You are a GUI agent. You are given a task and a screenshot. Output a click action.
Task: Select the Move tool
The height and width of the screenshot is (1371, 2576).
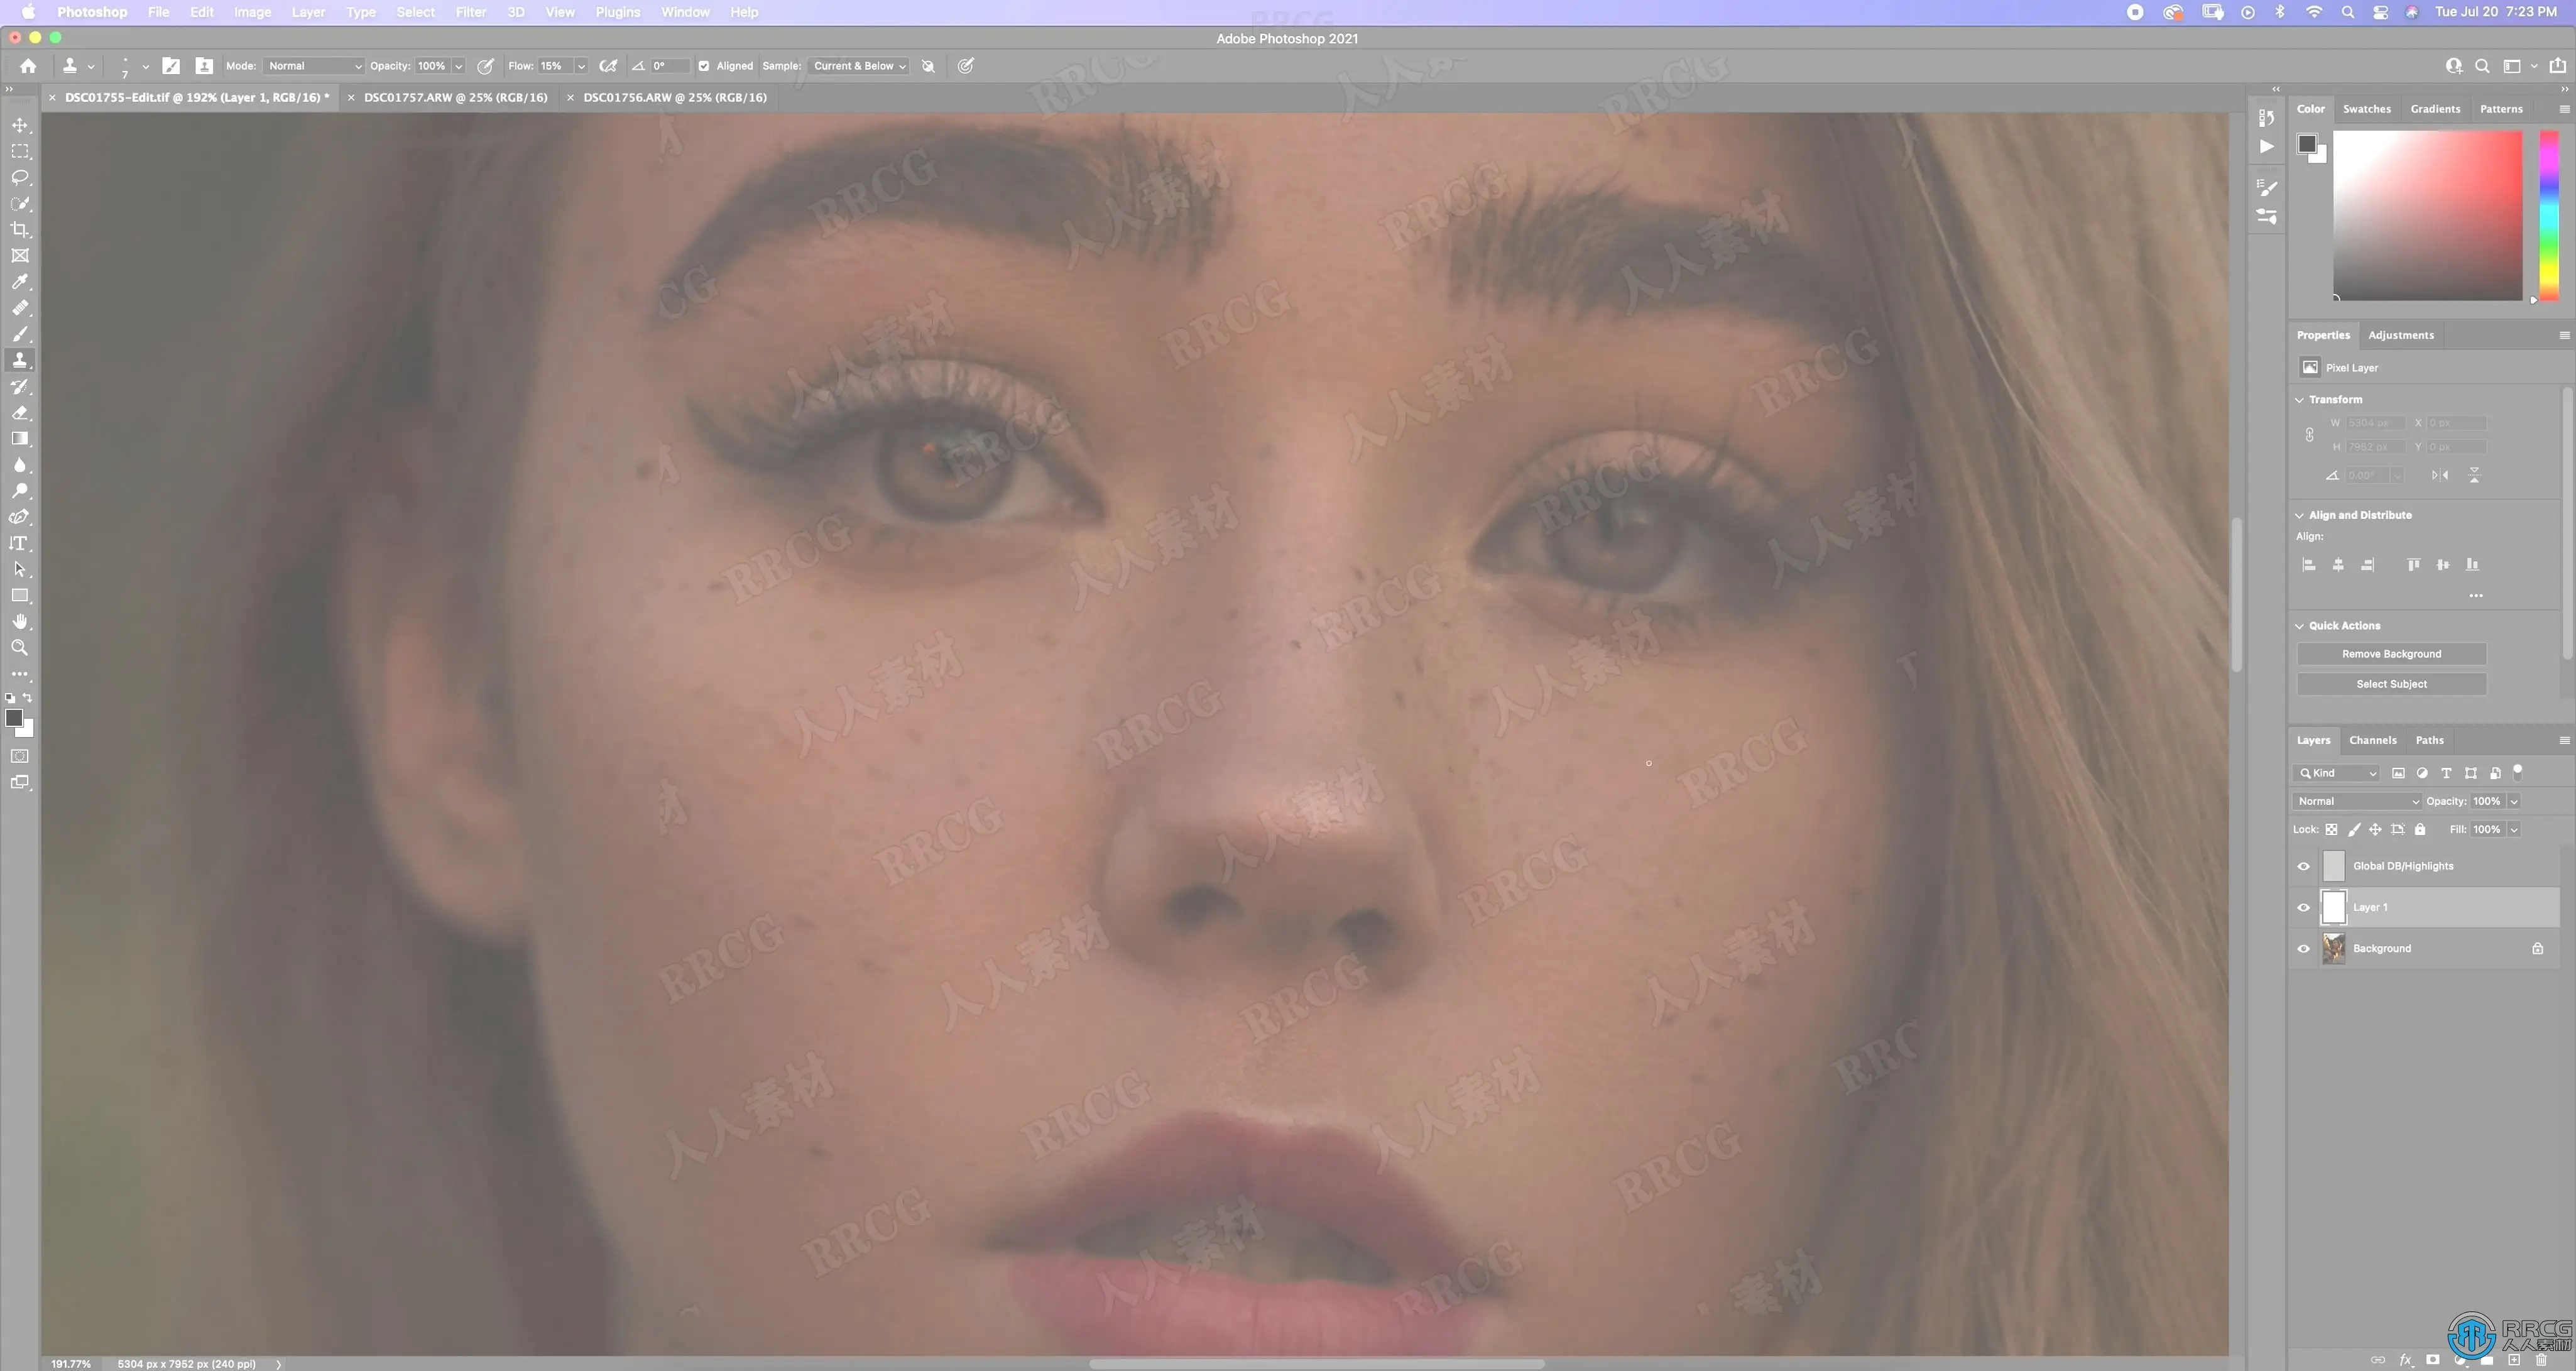click(x=20, y=125)
